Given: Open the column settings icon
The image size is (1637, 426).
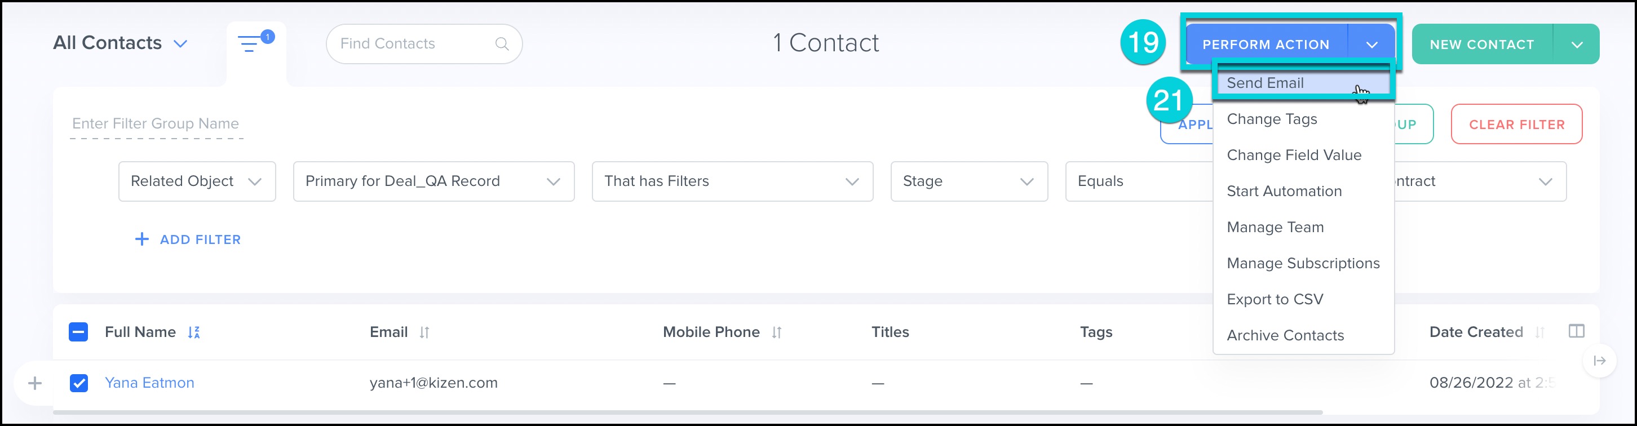Looking at the screenshot, I should 1576,331.
